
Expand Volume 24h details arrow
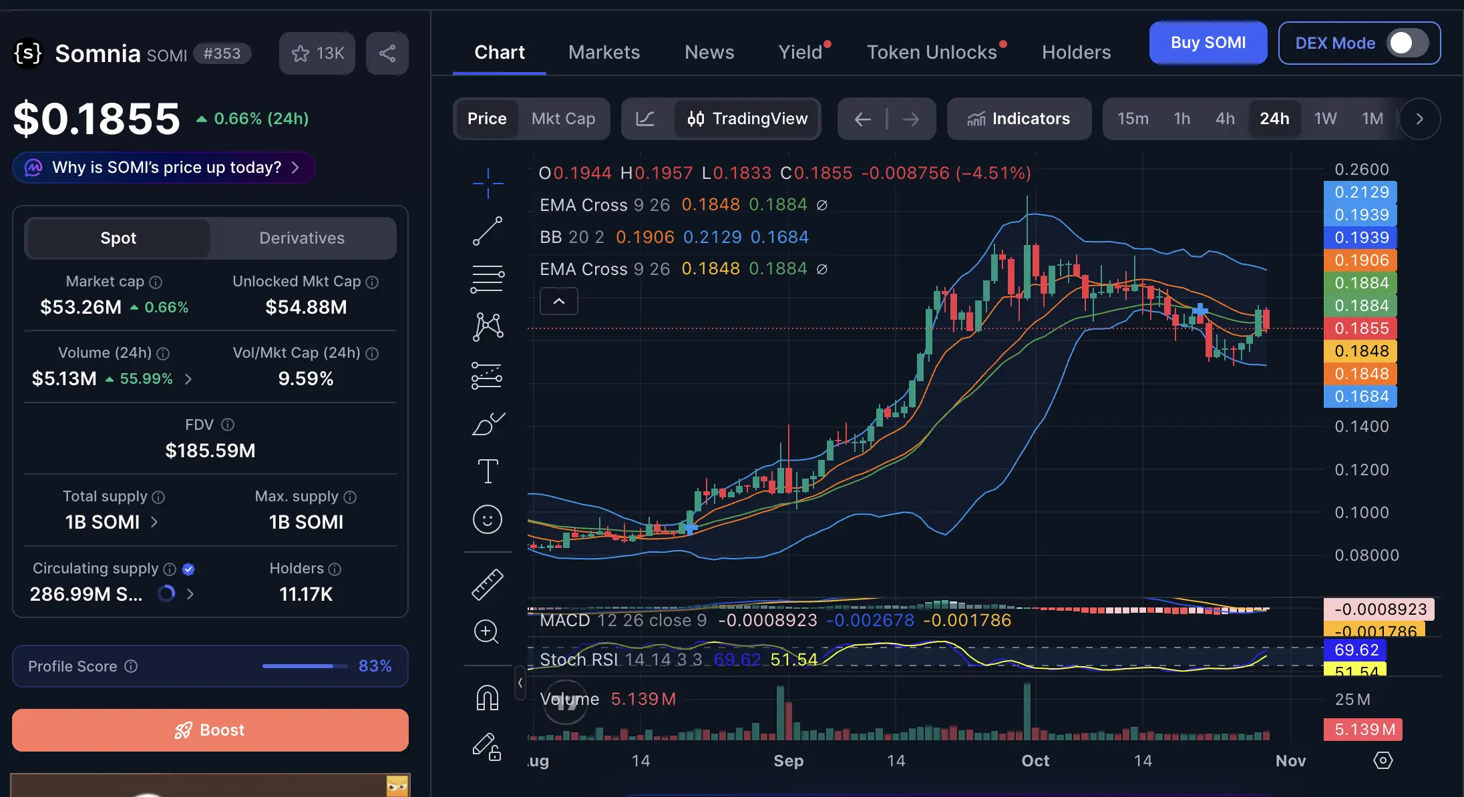(x=188, y=379)
